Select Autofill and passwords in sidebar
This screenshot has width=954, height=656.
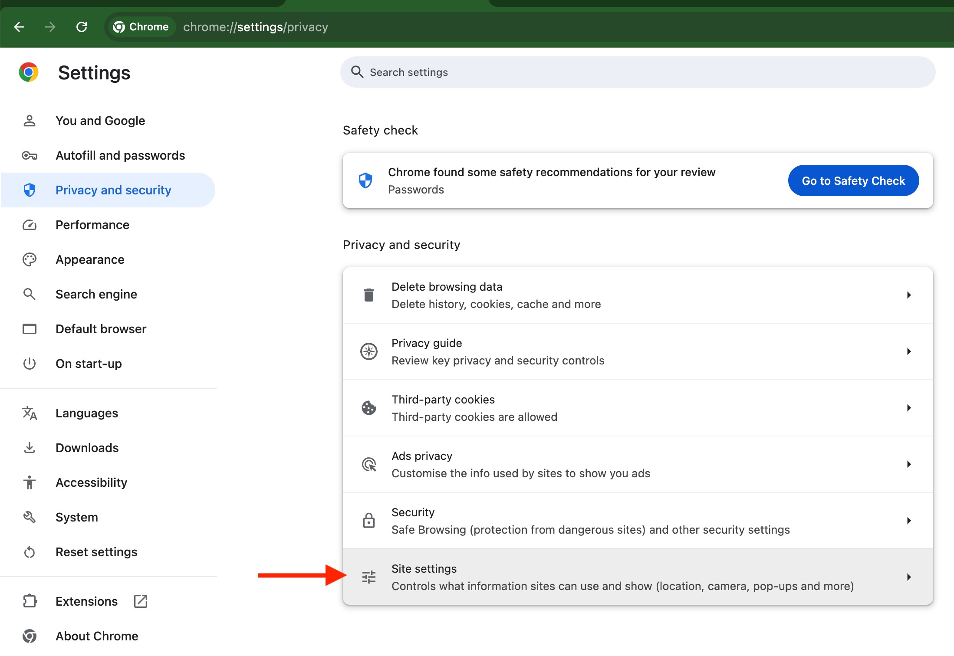pyautogui.click(x=120, y=155)
